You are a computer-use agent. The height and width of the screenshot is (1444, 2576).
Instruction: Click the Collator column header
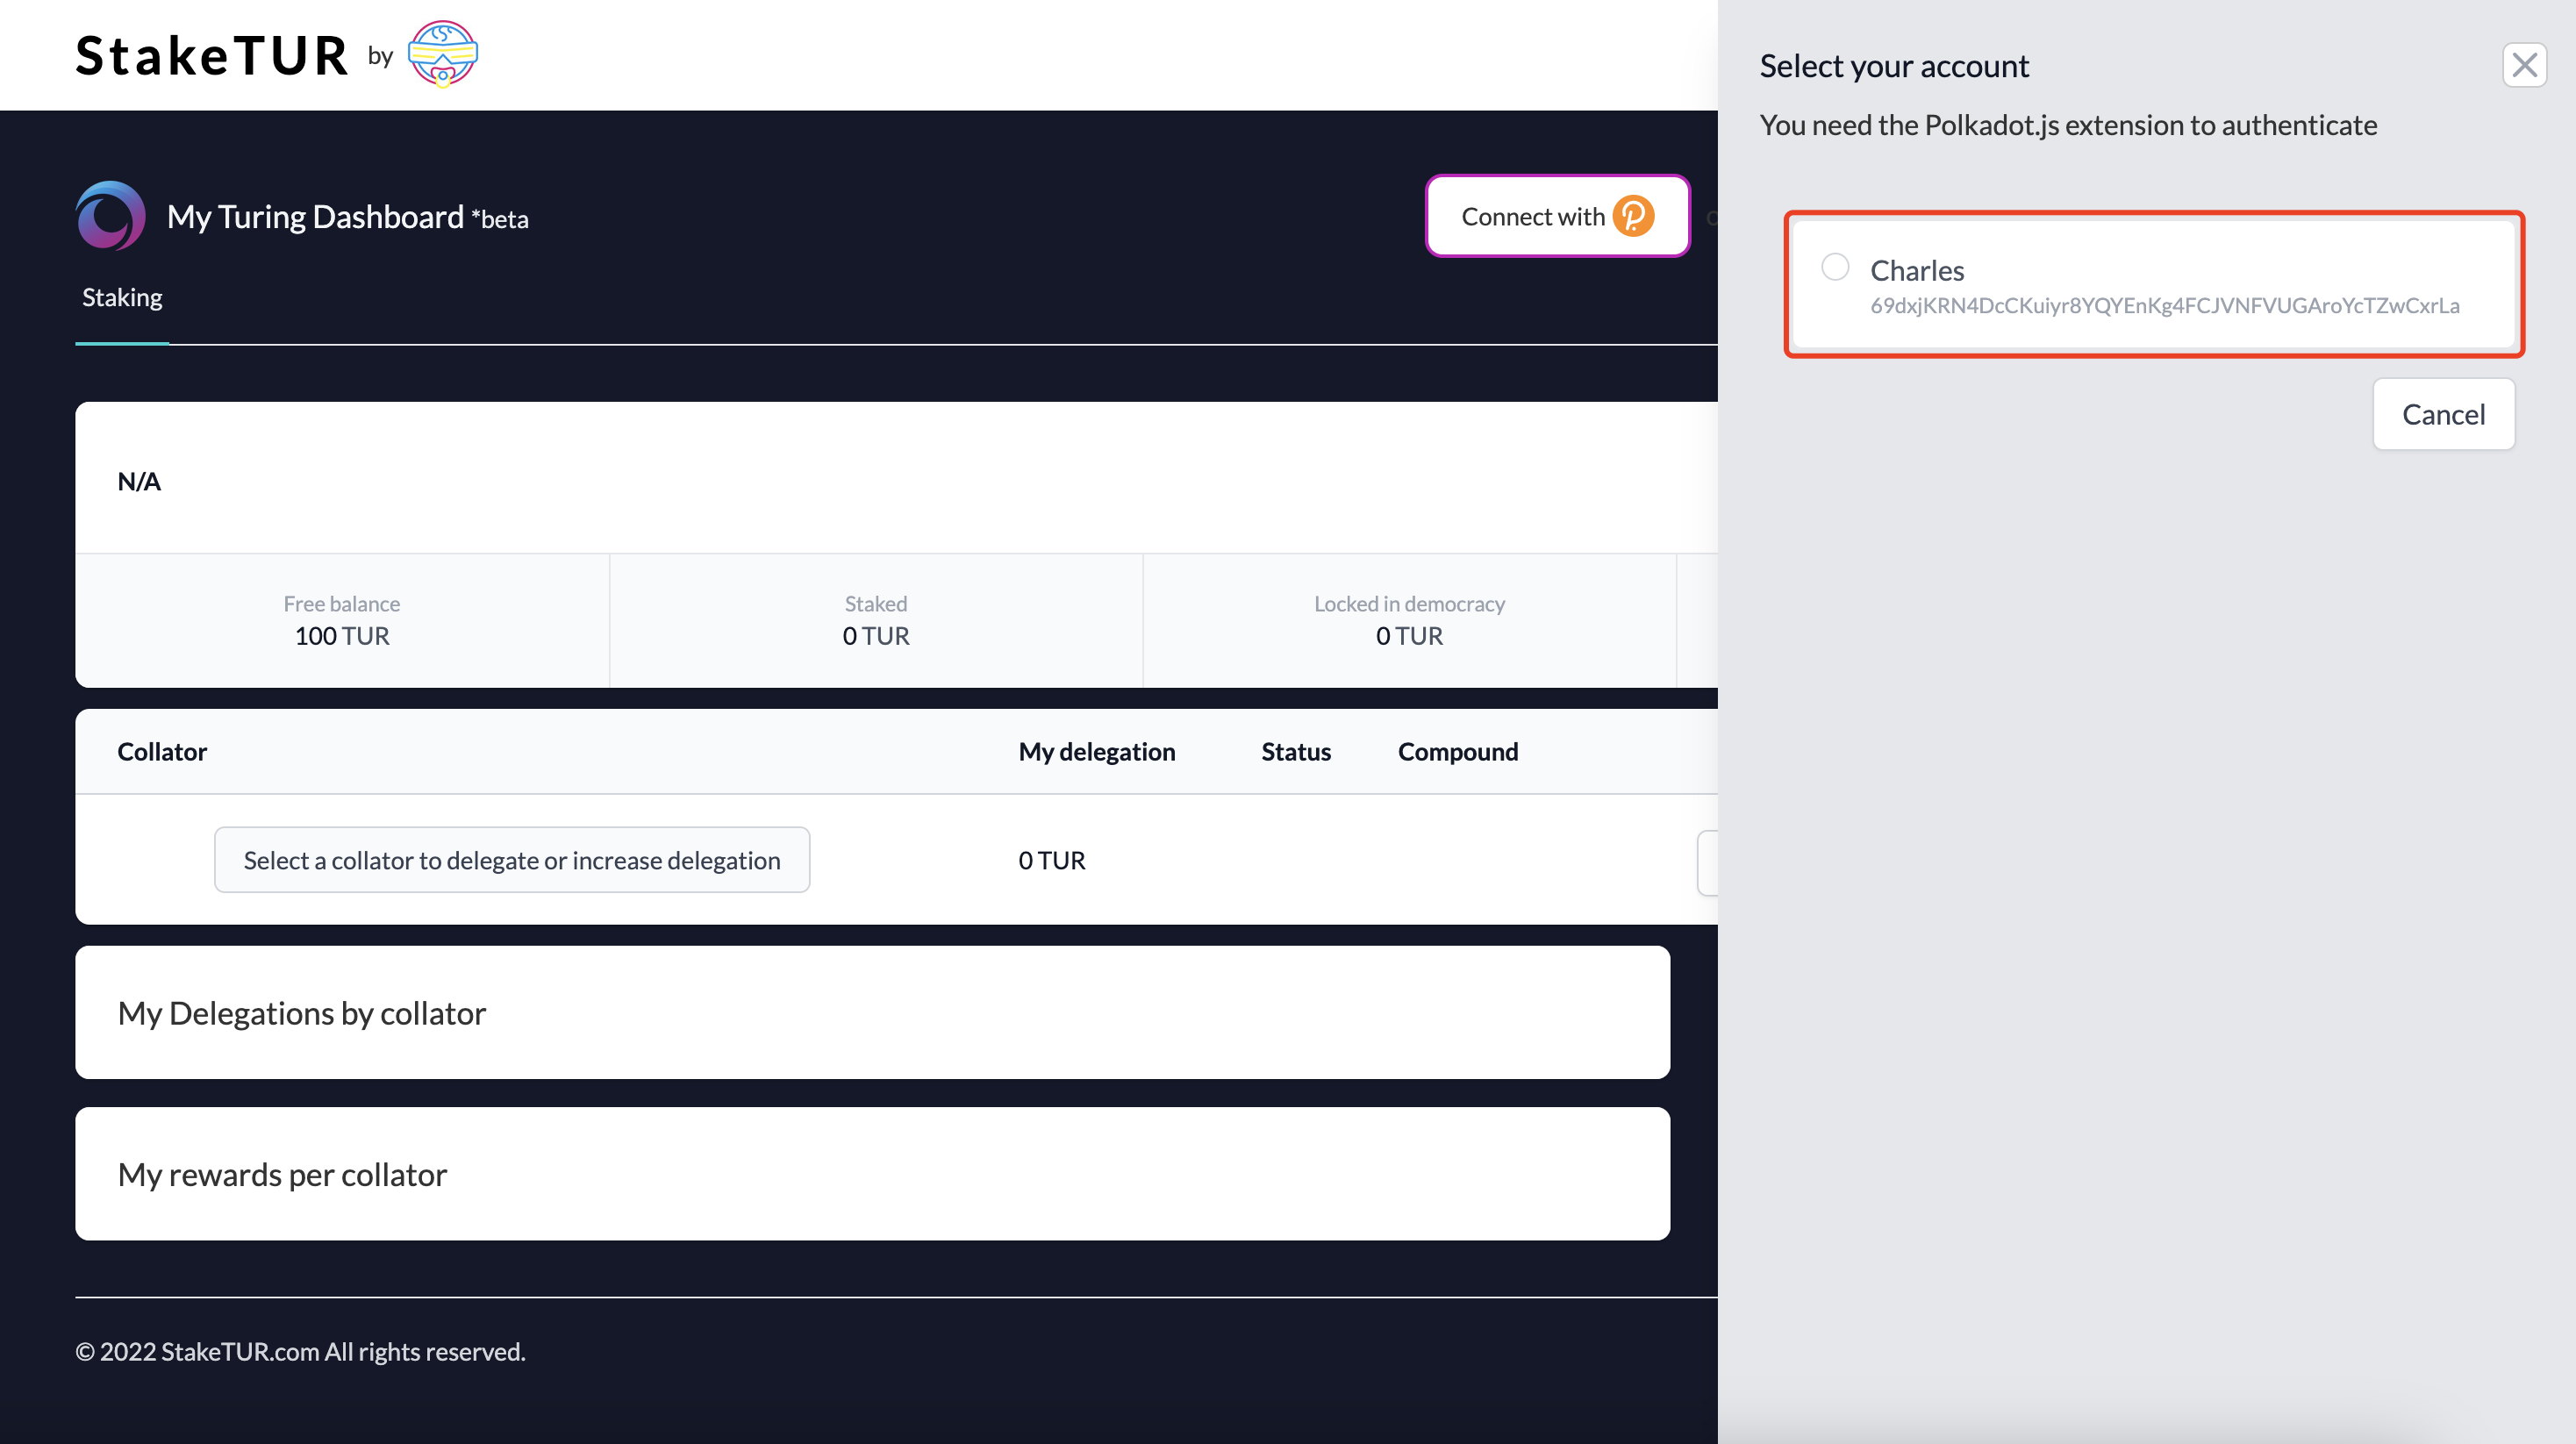click(x=162, y=751)
